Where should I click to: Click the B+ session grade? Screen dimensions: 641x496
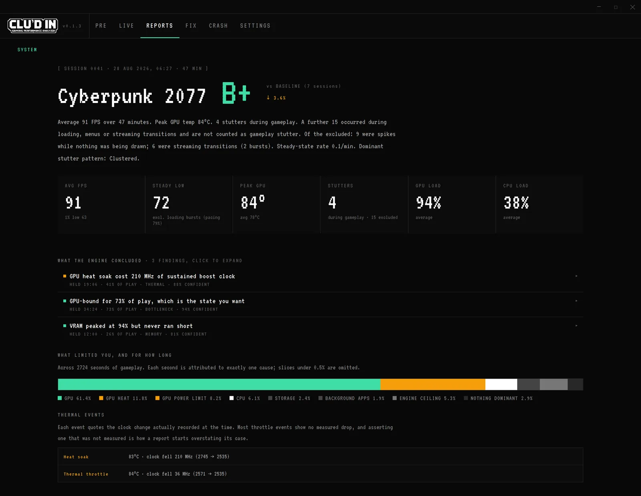[x=236, y=93]
